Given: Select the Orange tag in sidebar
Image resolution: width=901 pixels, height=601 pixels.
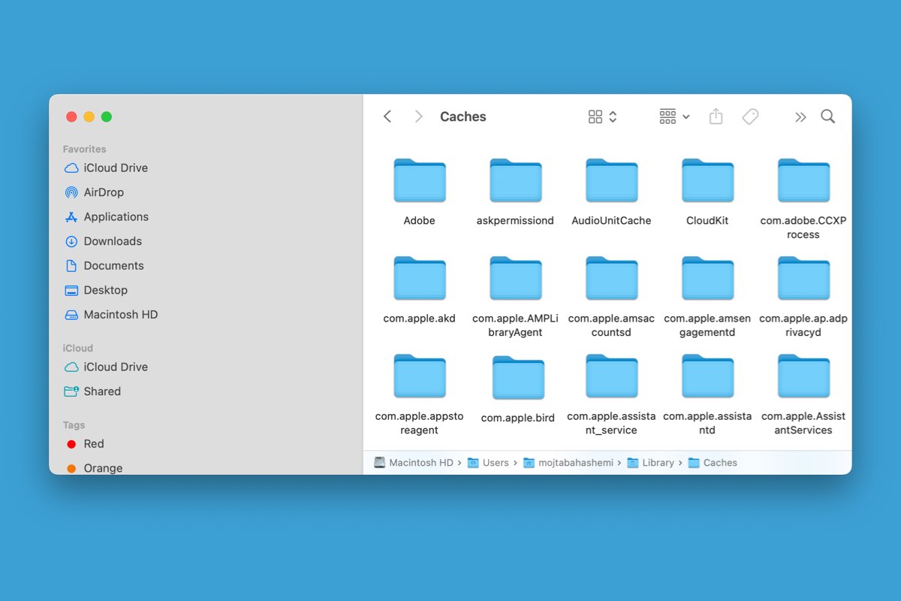Looking at the screenshot, I should (102, 468).
